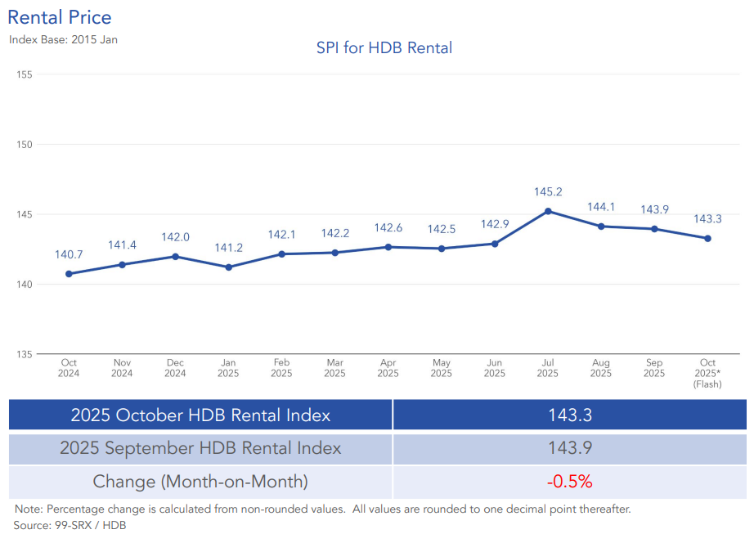Select the '2025 October HDB Rental Index' row header
Image resolution: width=754 pixels, height=534 pixels.
200,415
